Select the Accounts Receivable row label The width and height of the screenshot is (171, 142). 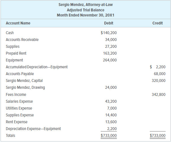click(22, 40)
